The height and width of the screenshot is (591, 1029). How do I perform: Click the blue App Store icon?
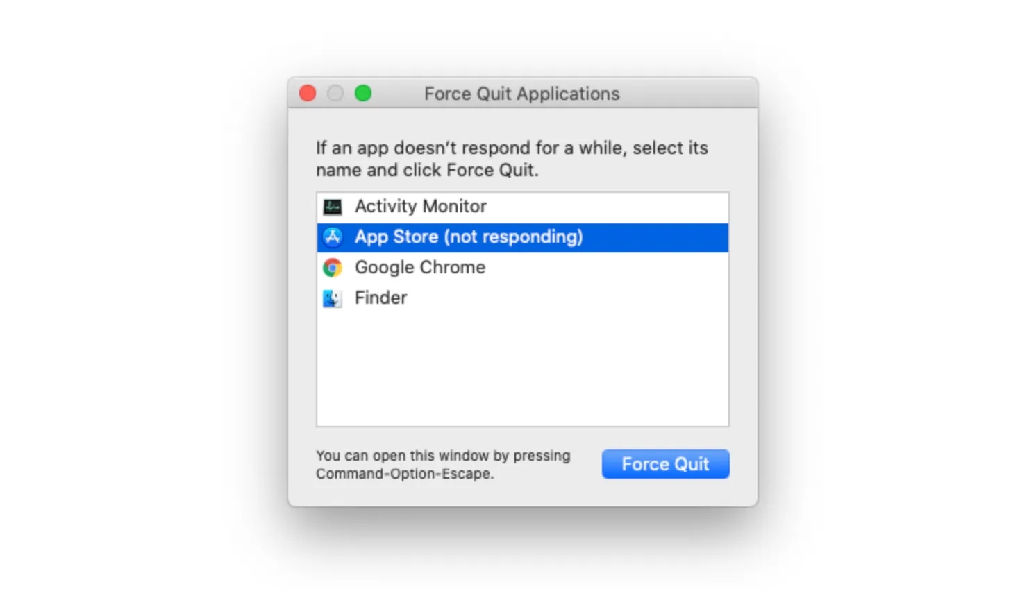[x=333, y=237]
